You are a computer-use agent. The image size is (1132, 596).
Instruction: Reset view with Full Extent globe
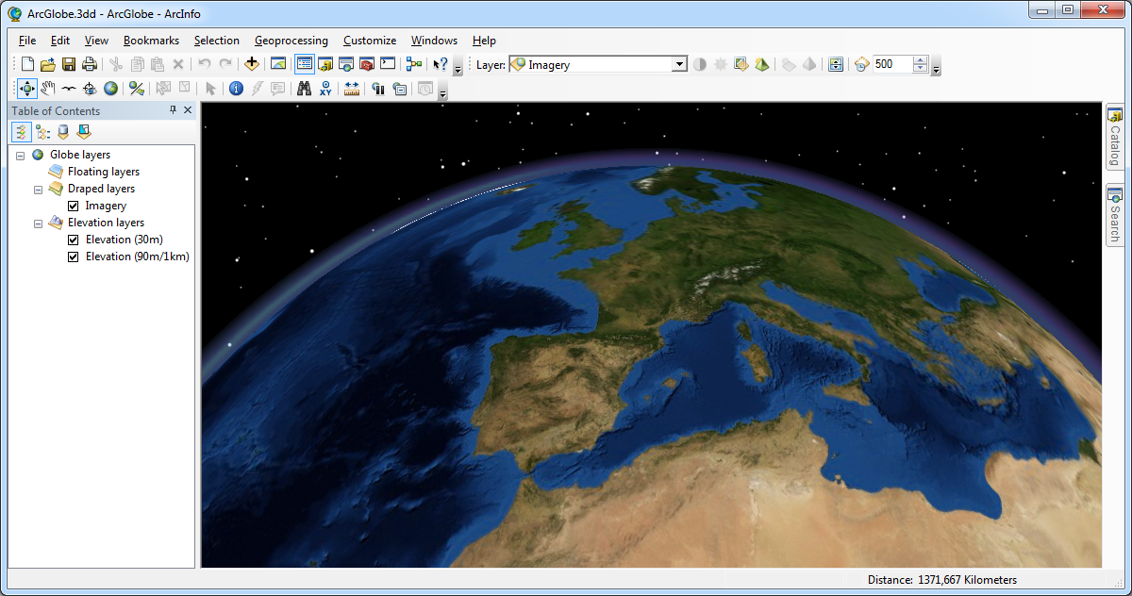(x=110, y=89)
